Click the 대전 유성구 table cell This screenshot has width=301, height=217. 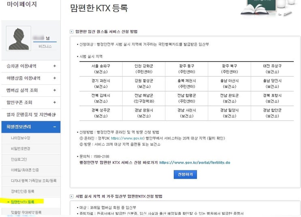(x=272, y=69)
